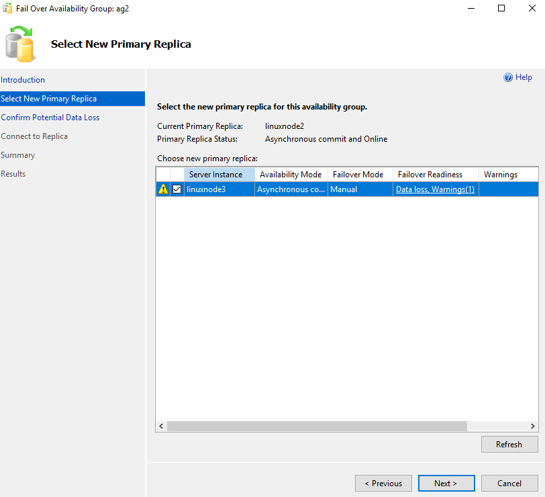The width and height of the screenshot is (545, 497).
Task: Click the Asynchronous co... availability mode cell
Action: point(291,189)
